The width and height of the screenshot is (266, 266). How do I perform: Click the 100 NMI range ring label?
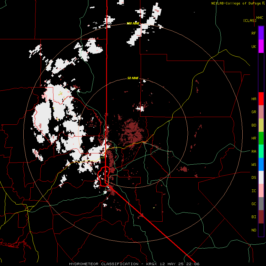[x=133, y=23]
